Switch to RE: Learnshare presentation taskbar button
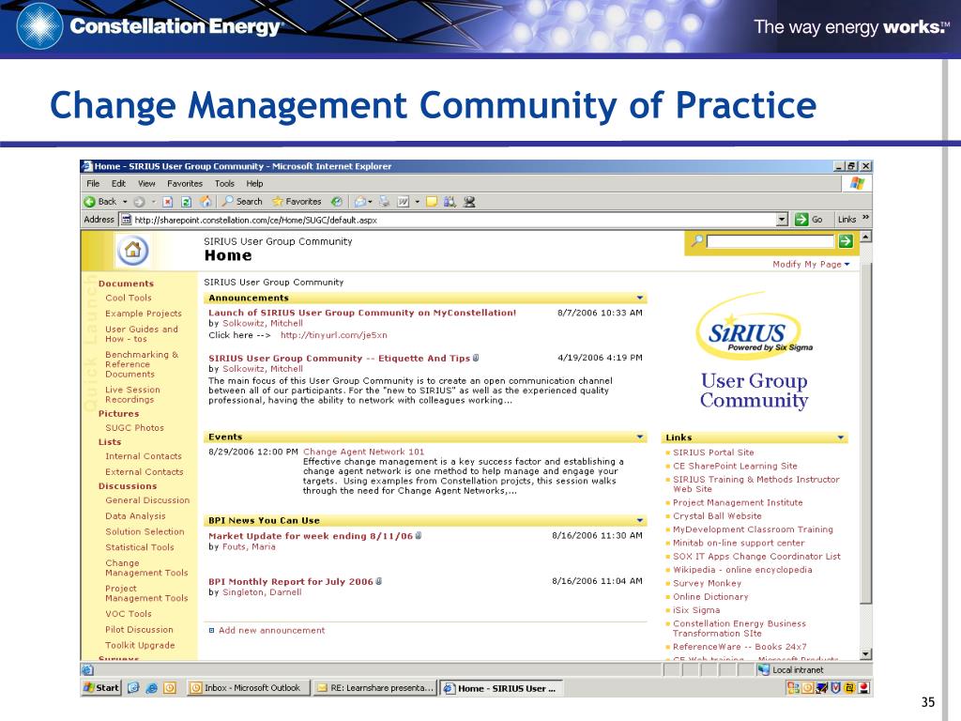Viewport: 961px width, 721px height. pos(375,688)
